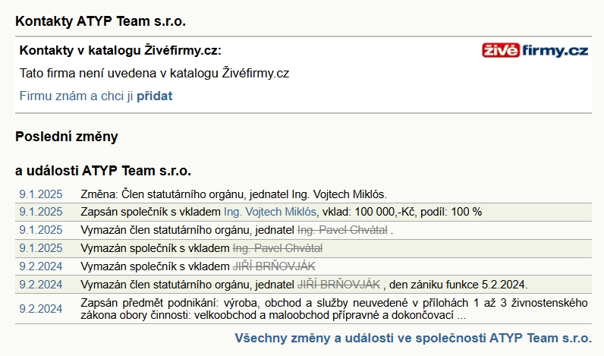
Task: Click the 'Poslední změny' heading
Action: 67,137
